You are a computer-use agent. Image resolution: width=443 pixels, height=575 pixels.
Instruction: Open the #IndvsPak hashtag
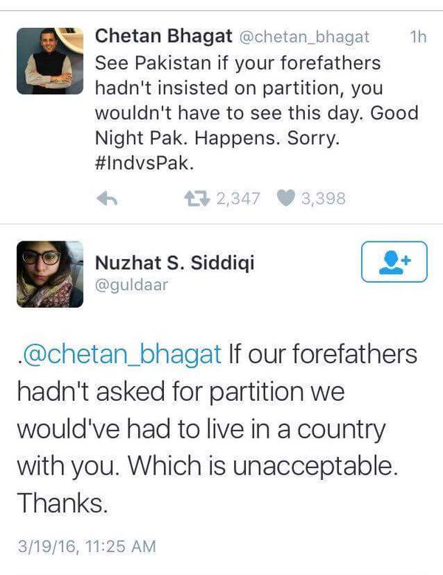pos(145,163)
